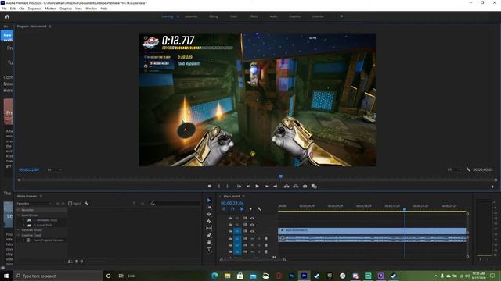Step back one frame
501x281 pixels.
click(248, 187)
